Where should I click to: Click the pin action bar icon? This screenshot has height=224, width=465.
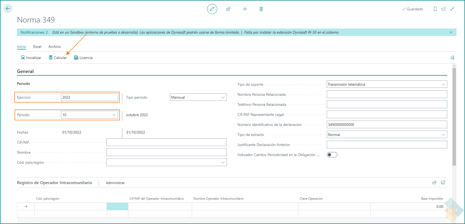452,58
